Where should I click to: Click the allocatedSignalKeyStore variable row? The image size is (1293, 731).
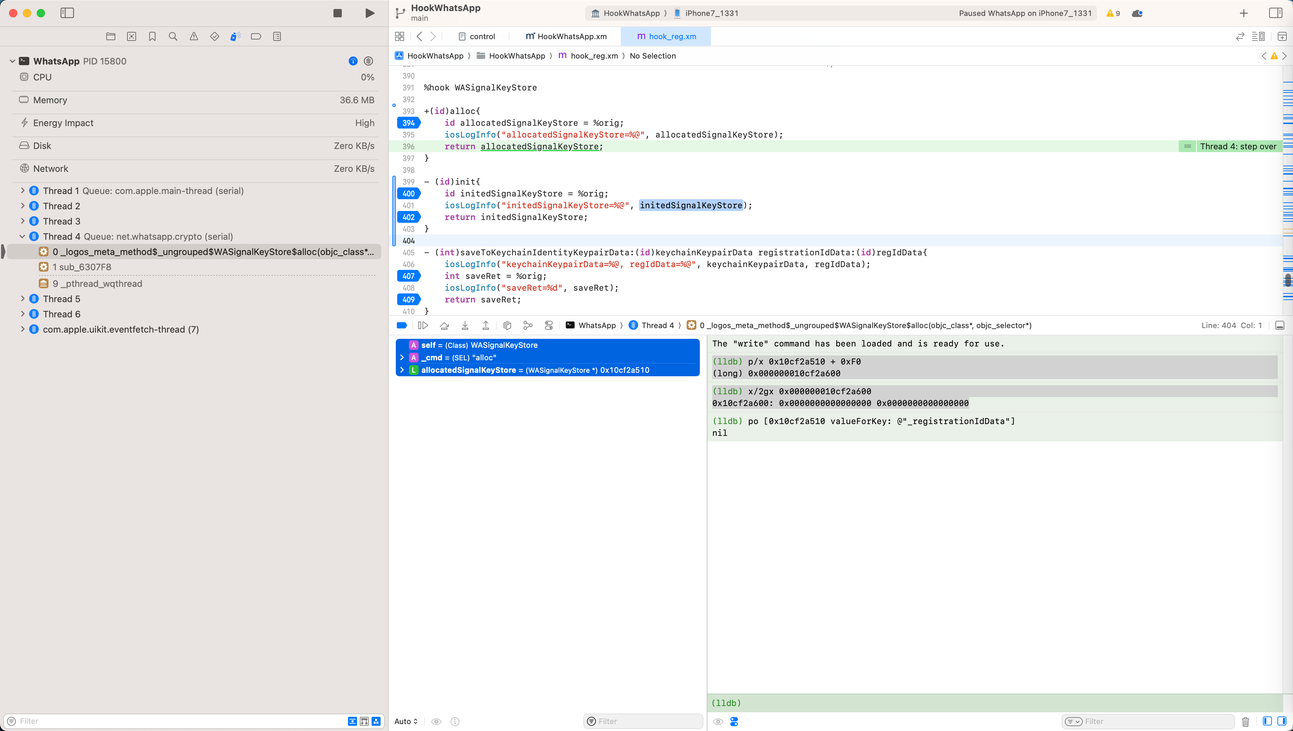coord(548,370)
